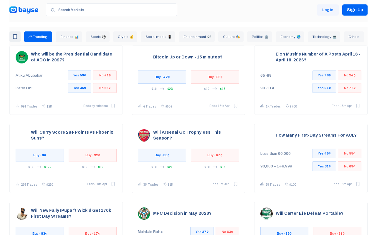Click volume icon on Curry market
This screenshot has height=235, width=377.
point(44,184)
